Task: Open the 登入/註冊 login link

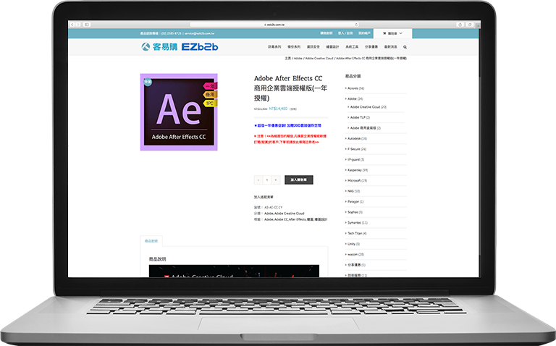Action: coord(345,33)
